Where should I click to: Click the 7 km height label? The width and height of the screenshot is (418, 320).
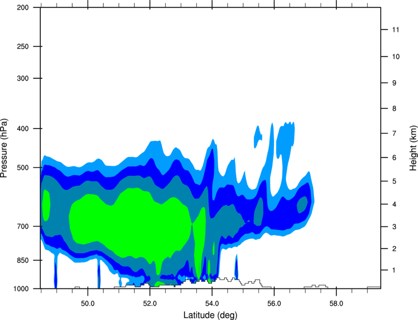[394, 133]
